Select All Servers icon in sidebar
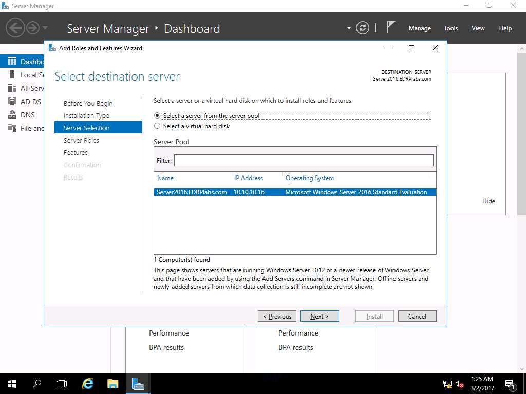This screenshot has height=394, width=526. (x=12, y=88)
